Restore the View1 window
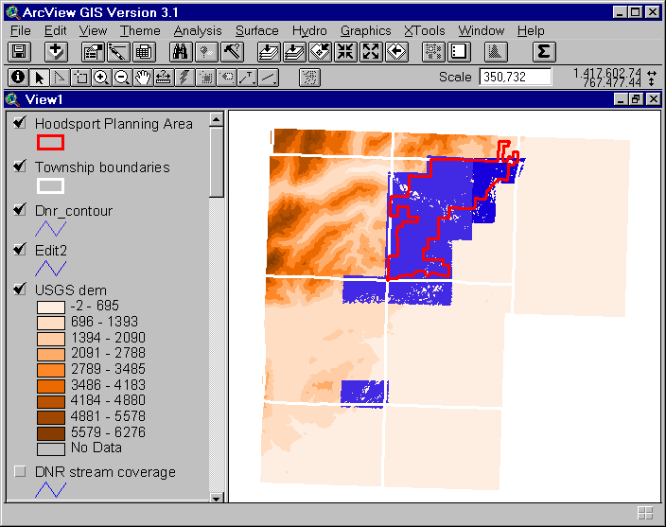666x527 pixels. tap(636, 99)
